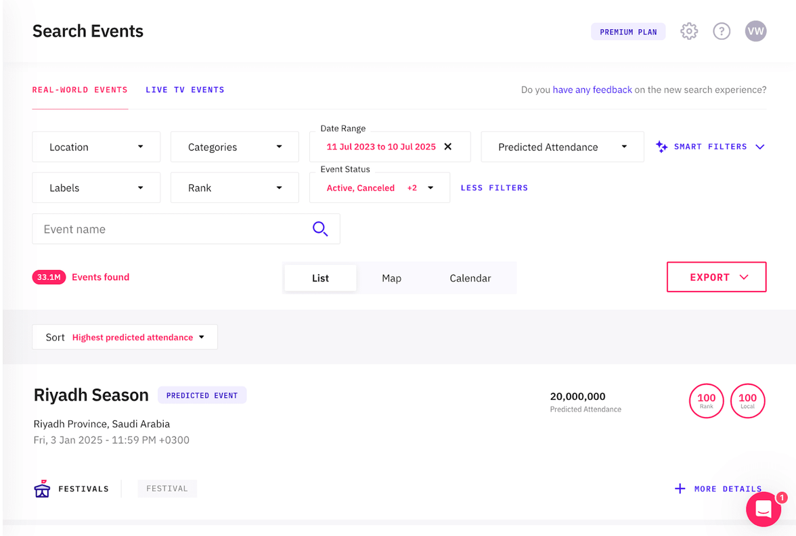
Task: Open the Event Status dropdown
Action: 379,187
